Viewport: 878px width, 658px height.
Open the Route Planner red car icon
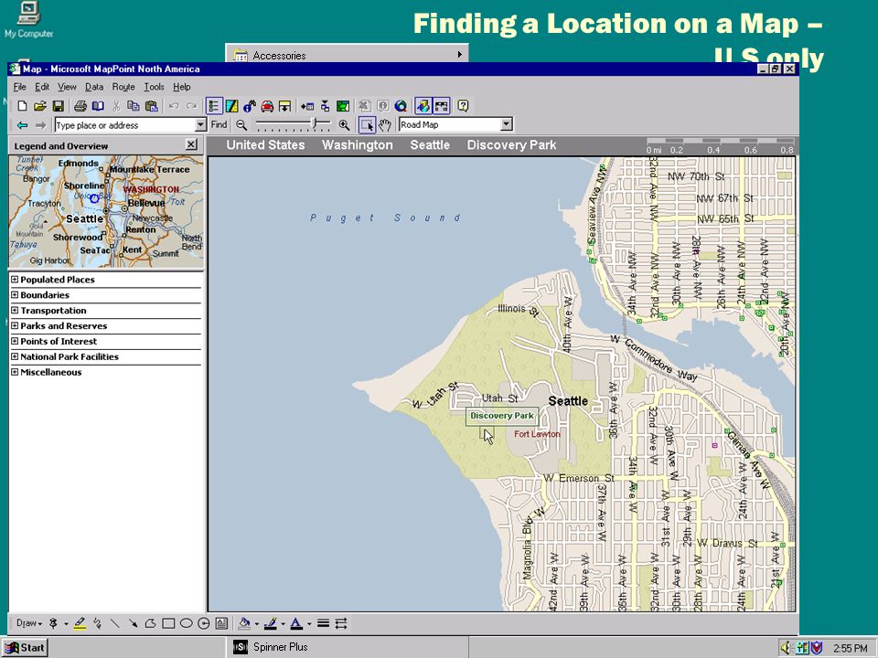click(x=267, y=106)
